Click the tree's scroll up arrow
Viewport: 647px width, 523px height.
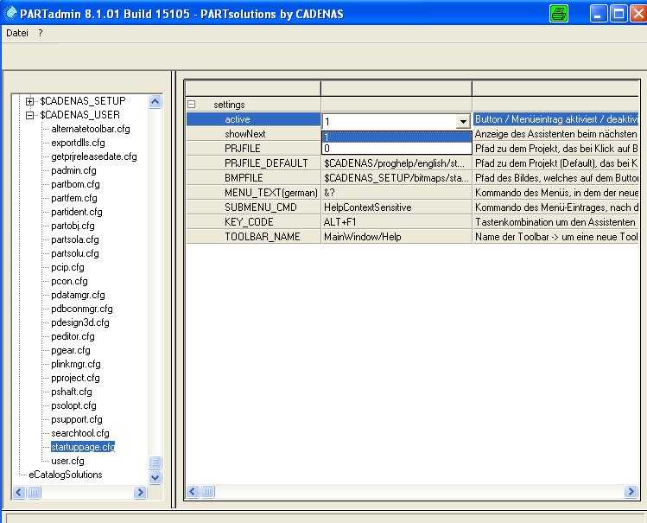click(155, 101)
